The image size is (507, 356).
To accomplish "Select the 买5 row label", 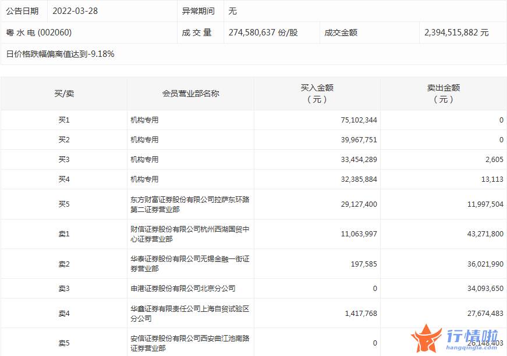I will coord(64,204).
